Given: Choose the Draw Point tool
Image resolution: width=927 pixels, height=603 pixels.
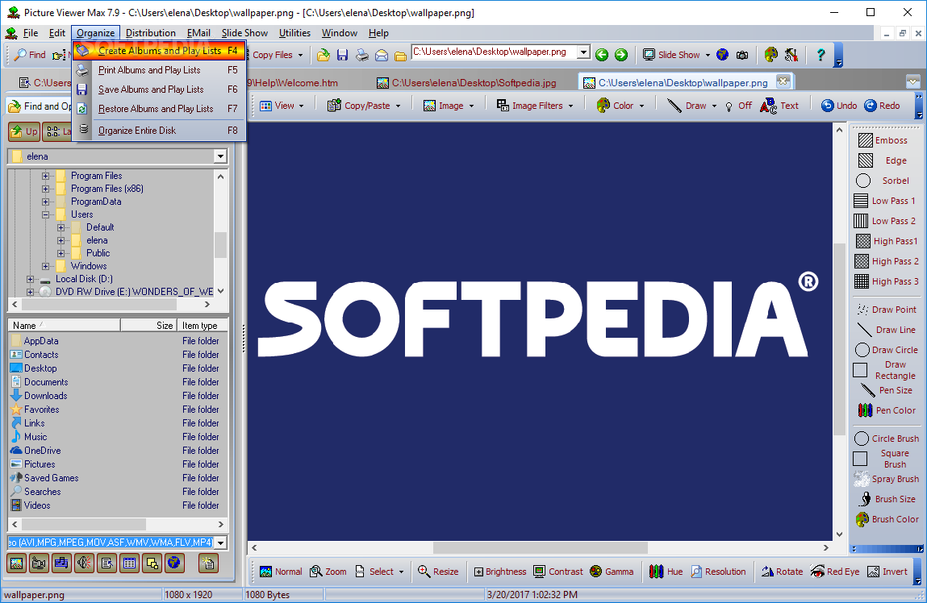Looking at the screenshot, I should (886, 310).
